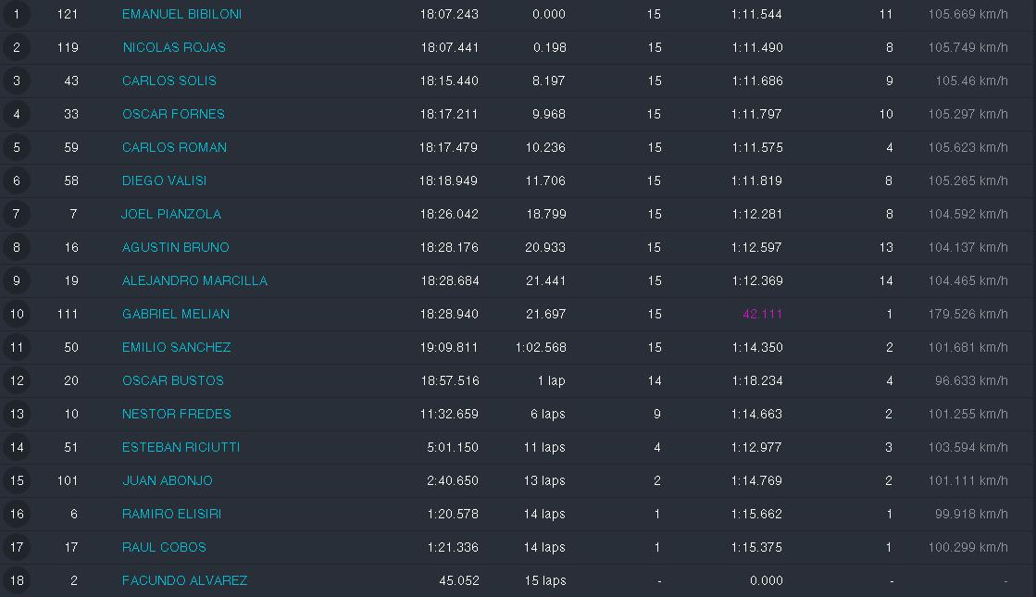Select ESTEBAN RICIUTTI in the list
The image size is (1036, 597).
(181, 447)
